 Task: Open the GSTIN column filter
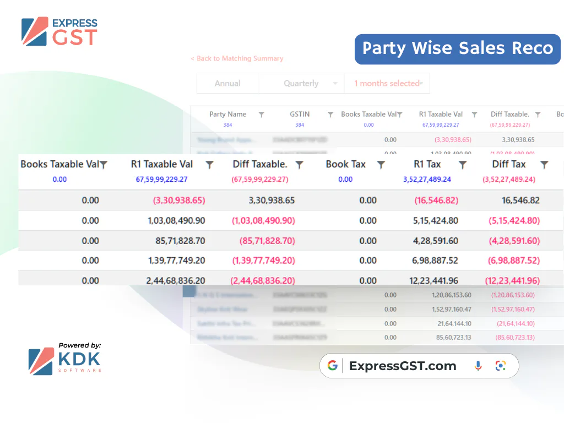click(x=330, y=115)
